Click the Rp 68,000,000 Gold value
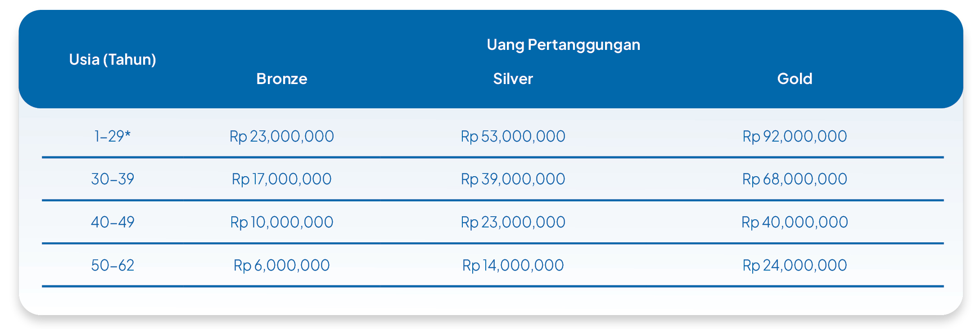This screenshot has width=976, height=329. pos(795,179)
